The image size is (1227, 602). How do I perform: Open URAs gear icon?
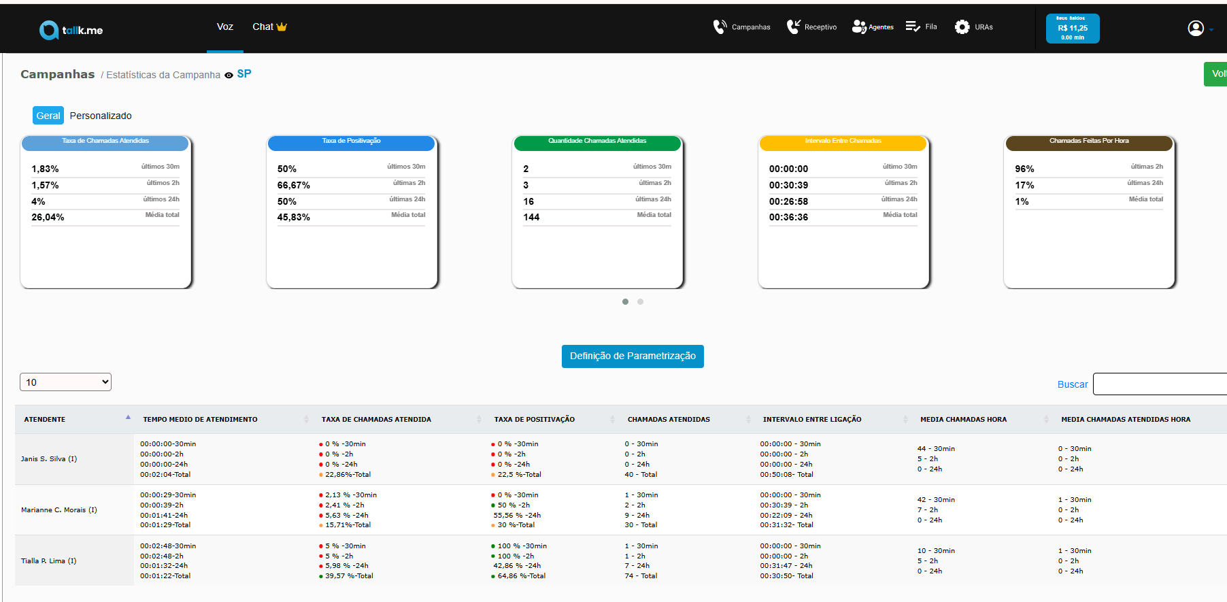click(x=962, y=27)
